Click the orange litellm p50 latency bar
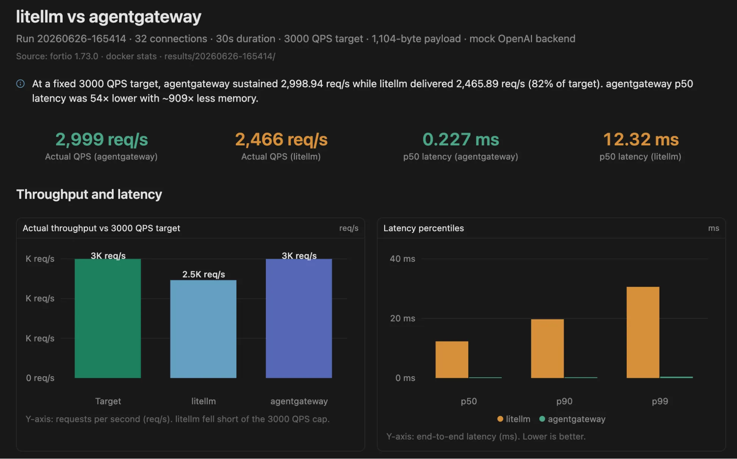This screenshot has height=459, width=737. coord(452,359)
